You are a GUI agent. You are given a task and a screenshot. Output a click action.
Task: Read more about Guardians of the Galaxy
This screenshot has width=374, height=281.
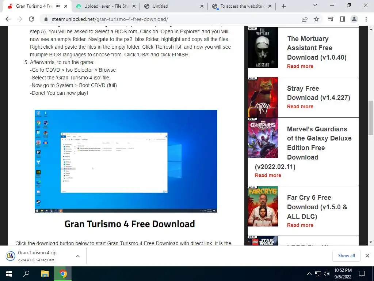(268, 175)
